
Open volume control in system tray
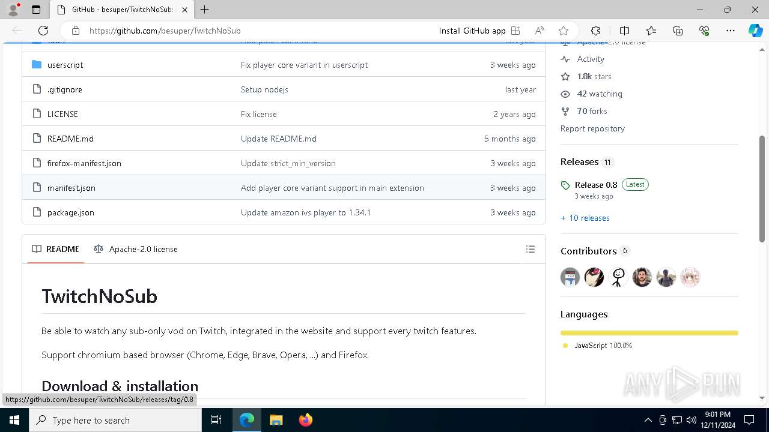tap(691, 420)
